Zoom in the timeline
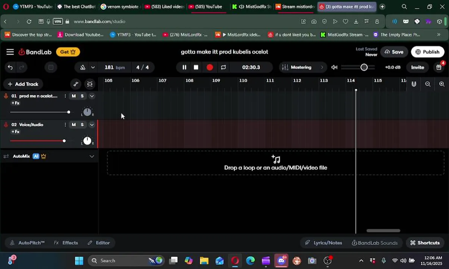 442,84
